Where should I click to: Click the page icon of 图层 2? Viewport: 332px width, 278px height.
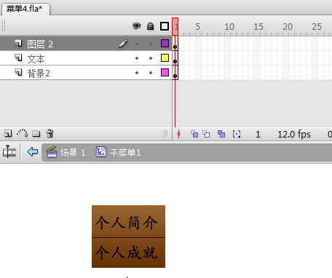pos(18,43)
